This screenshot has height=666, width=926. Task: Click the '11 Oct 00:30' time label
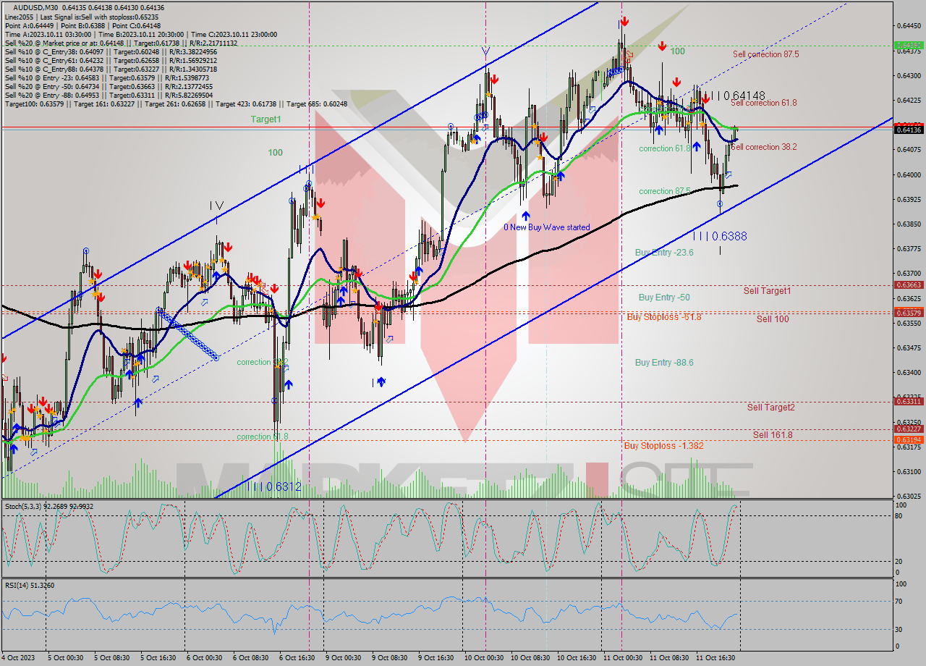coord(621,658)
